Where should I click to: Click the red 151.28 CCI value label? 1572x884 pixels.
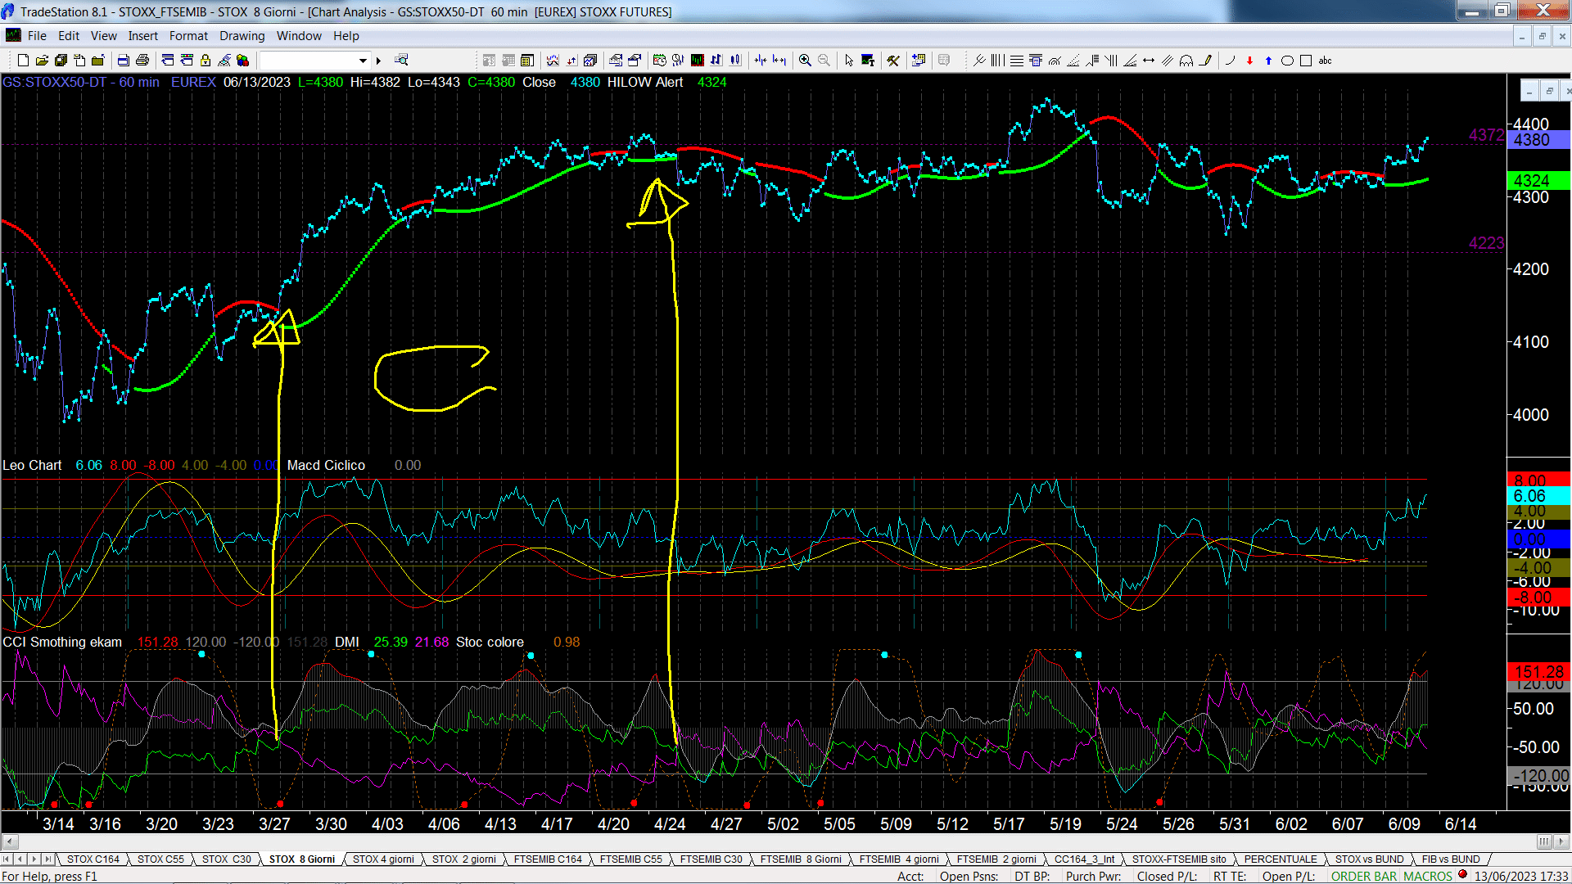(x=1538, y=672)
